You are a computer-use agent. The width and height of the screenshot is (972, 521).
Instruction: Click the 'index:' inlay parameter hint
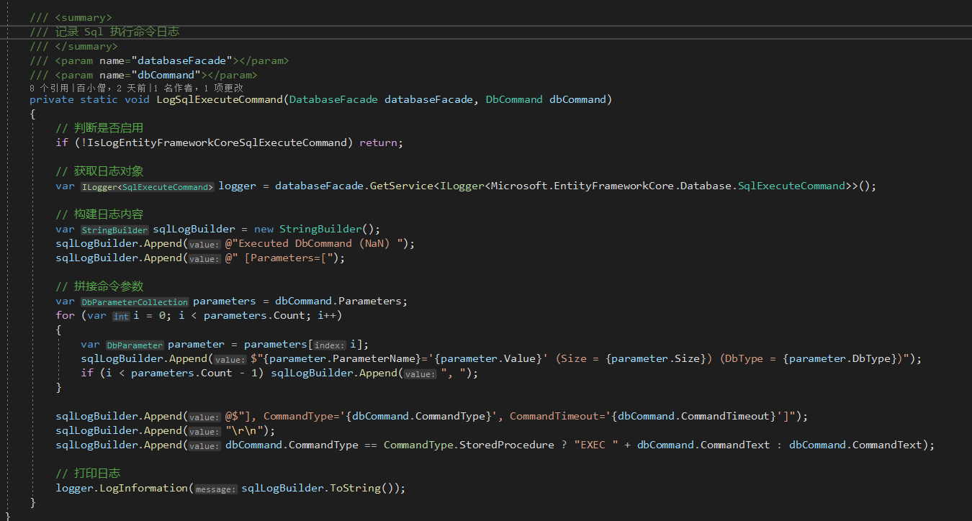click(330, 345)
